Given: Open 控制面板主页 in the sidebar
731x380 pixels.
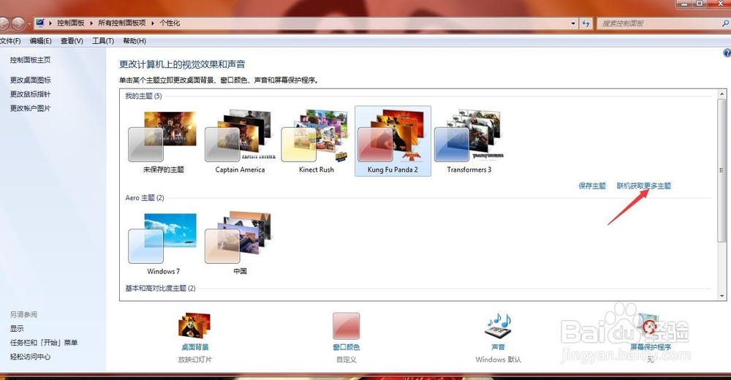Looking at the screenshot, I should point(30,60).
